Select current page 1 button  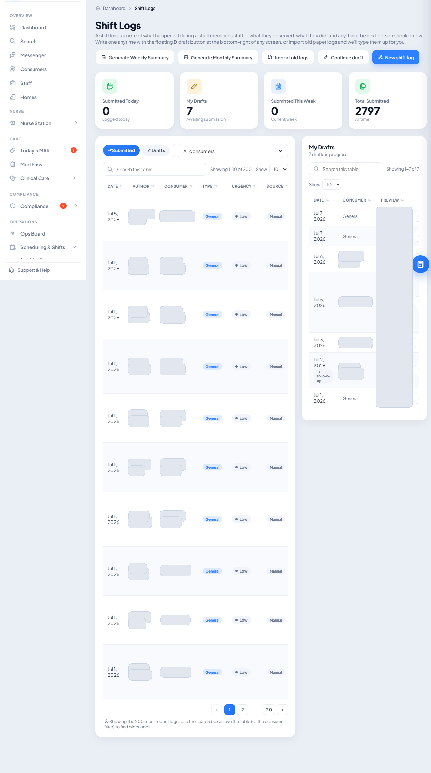(x=230, y=710)
